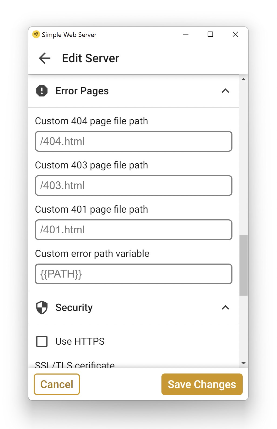Image resolution: width=277 pixels, height=429 pixels.
Task: Click the Error Pages section header
Action: tap(82, 91)
